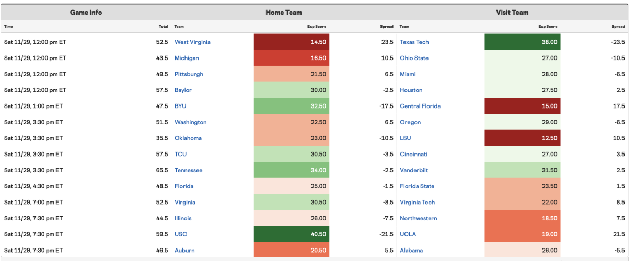Select the 4:30 pm ET game time
The image size is (636, 261).
click(x=33, y=186)
